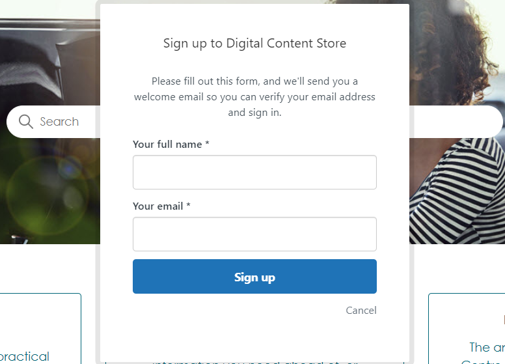The image size is (505, 364).
Task: Click the Search placeholder text field
Action: coord(59,122)
